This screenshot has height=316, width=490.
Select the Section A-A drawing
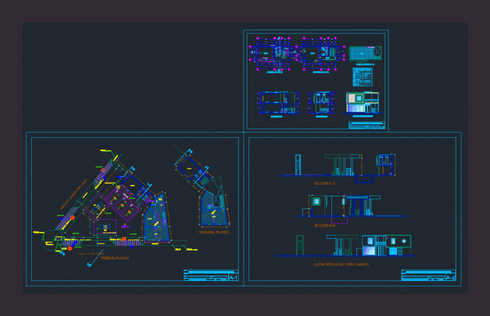point(337,168)
